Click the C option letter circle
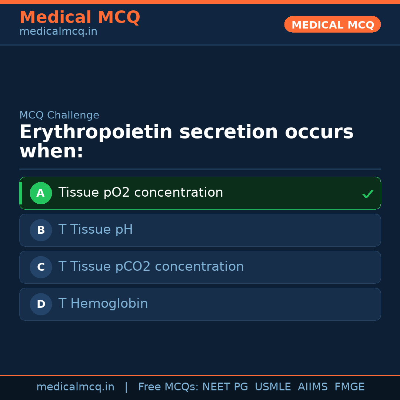 pos(41,267)
